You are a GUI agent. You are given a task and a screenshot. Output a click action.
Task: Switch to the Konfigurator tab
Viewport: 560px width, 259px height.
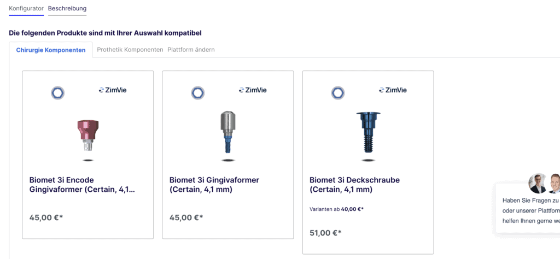[26, 8]
